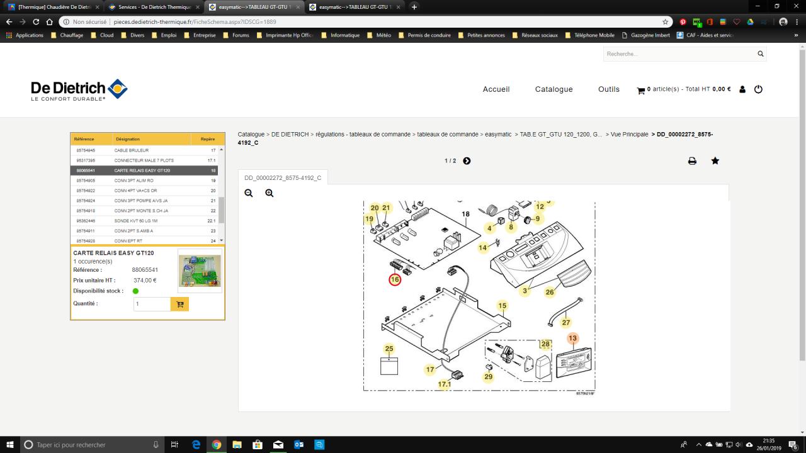Click the CARTE RELAIS product thumbnail
The image size is (806, 453).
200,271
